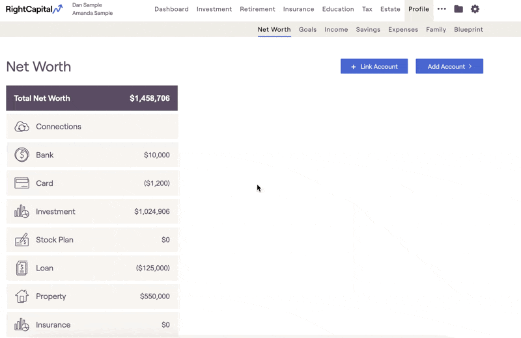Click the Loan document icon
The width and height of the screenshot is (521, 338).
tap(21, 268)
